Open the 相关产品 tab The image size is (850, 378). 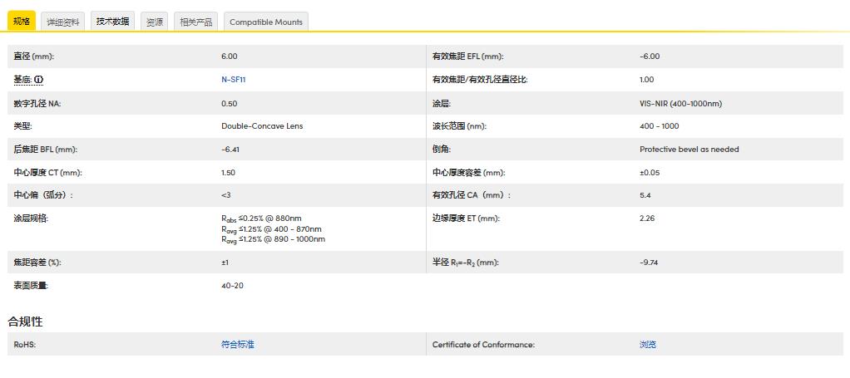pyautogui.click(x=196, y=22)
